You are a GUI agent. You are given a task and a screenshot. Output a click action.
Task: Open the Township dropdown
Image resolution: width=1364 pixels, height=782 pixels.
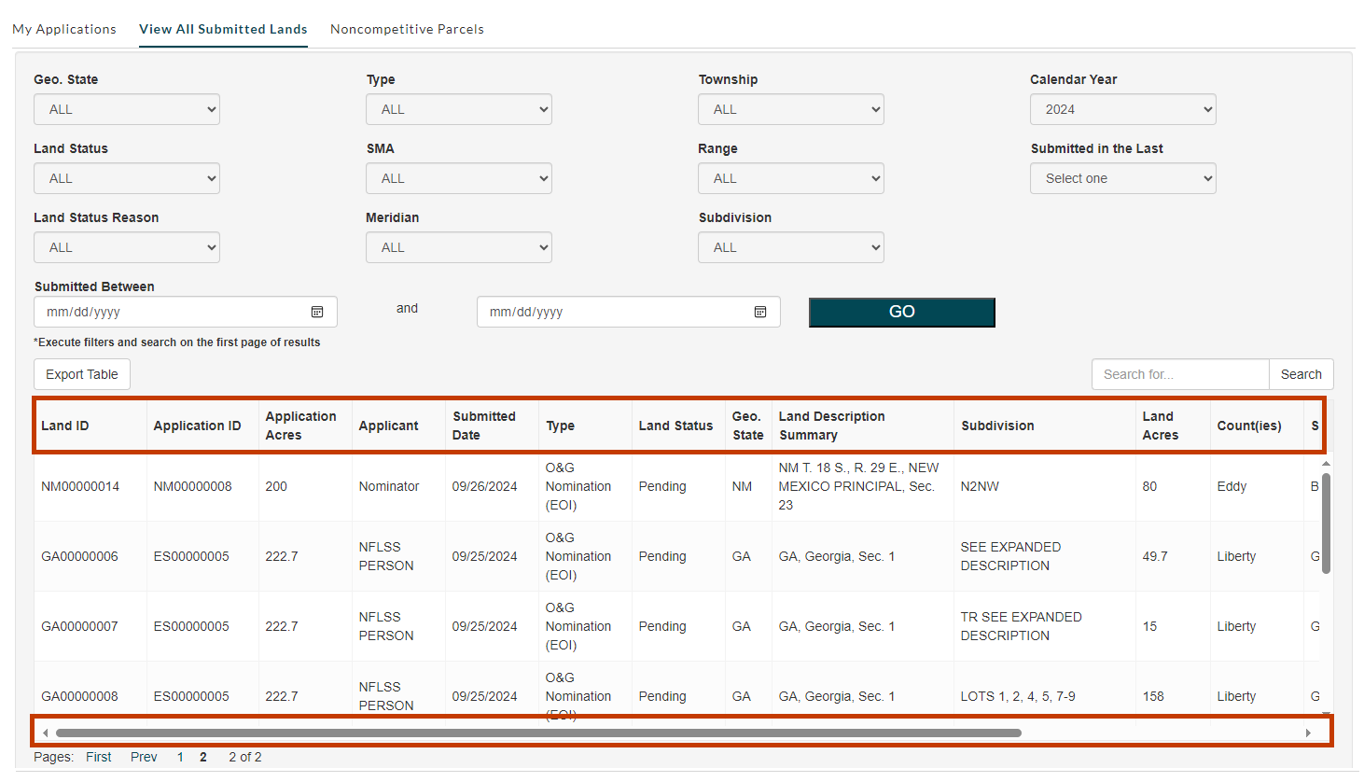790,109
